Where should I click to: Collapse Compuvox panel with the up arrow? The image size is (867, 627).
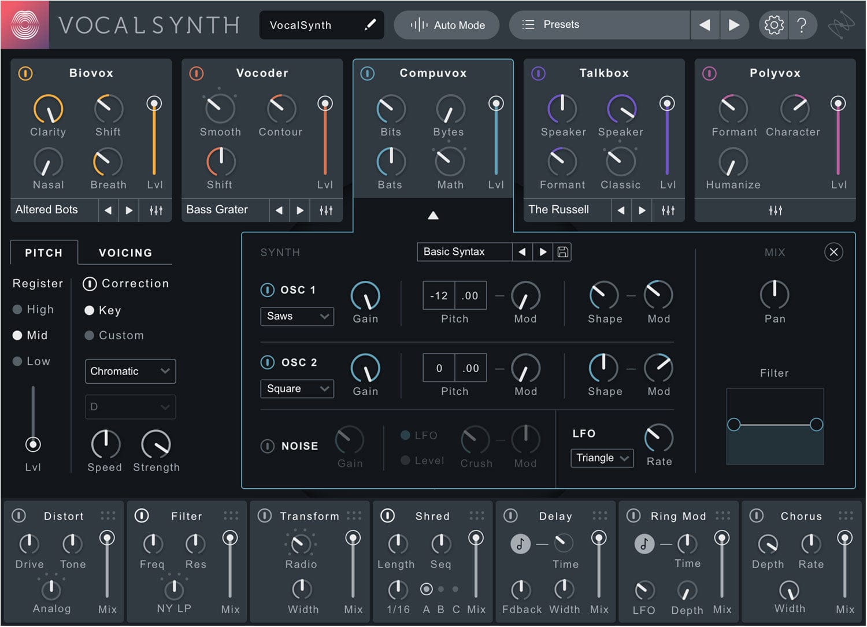tap(433, 216)
